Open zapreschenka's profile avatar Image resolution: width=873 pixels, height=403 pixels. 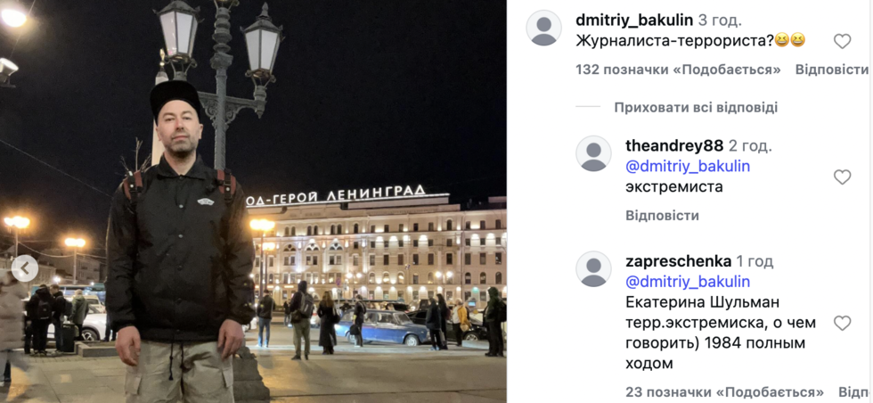click(x=593, y=268)
